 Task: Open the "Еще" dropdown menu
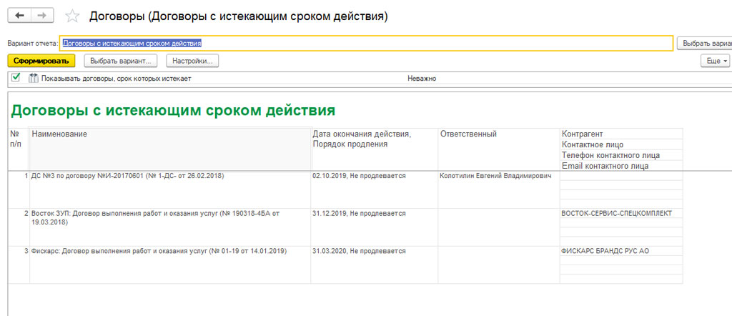716,61
